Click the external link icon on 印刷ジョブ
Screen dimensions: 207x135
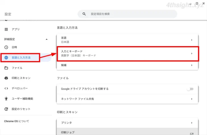click(192, 134)
